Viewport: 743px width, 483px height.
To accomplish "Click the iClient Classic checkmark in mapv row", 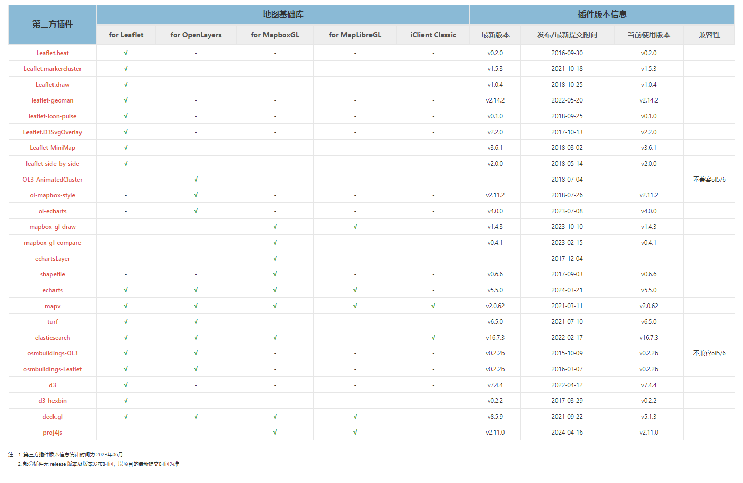I will pos(433,306).
